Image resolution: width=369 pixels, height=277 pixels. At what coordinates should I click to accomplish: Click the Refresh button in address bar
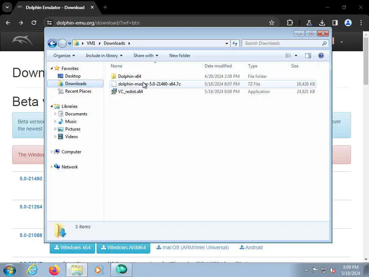click(x=235, y=43)
